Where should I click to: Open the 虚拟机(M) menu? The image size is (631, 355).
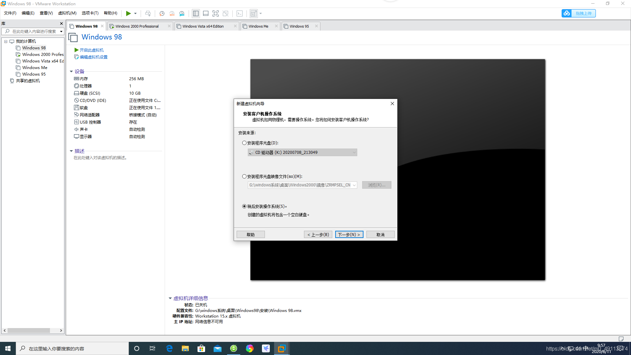click(67, 13)
